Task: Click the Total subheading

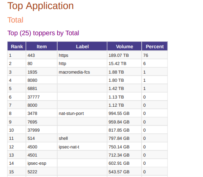Action: point(15,20)
